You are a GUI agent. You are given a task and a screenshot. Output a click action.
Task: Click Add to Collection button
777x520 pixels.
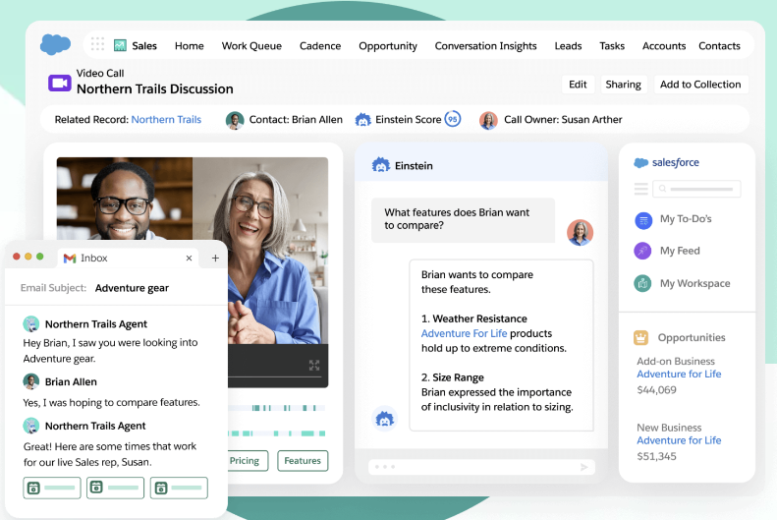[700, 85]
